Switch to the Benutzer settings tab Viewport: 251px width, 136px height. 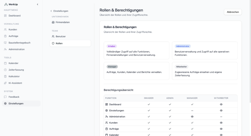[x=60, y=36]
